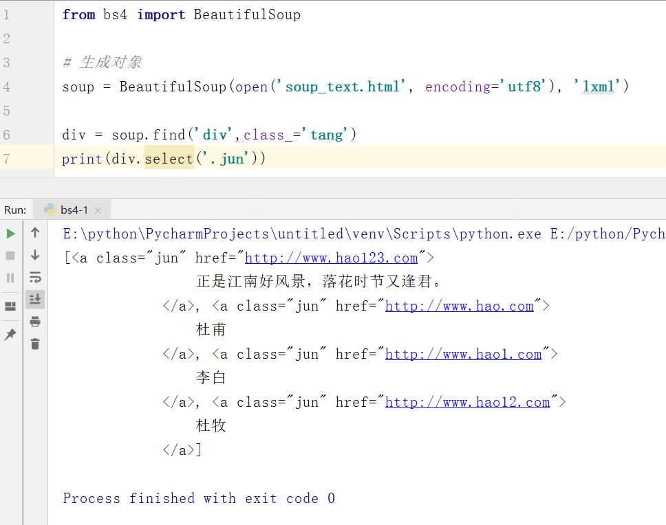Viewport: 666px width, 525px height.
Task: Click the 'BeautifulSoup' import name on line 1
Action: tap(247, 14)
